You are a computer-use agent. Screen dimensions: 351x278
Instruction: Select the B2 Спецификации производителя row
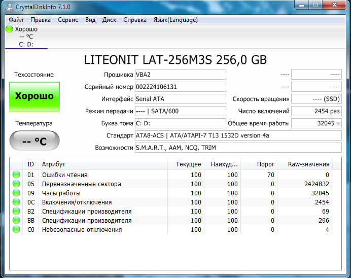pyautogui.click(x=171, y=212)
